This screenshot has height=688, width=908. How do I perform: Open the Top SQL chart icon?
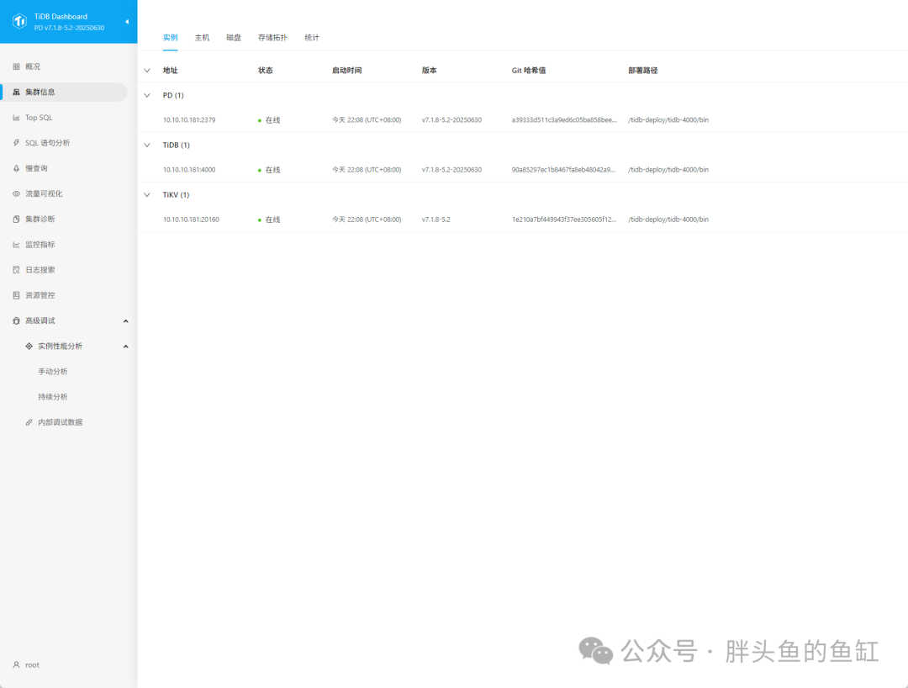pos(16,118)
